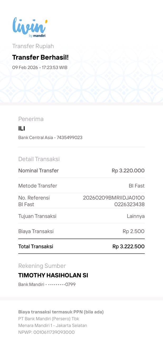Select recipient name ILI
163x338 pixels.
22,129
